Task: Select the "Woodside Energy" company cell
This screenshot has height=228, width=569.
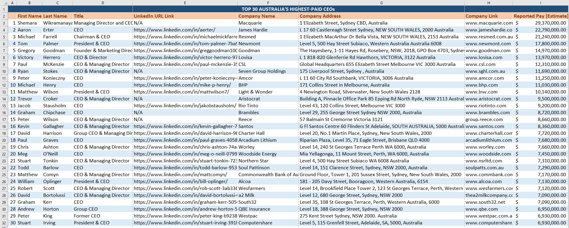Action: pyautogui.click(x=268, y=154)
